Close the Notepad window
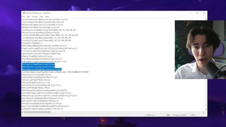 point(204,13)
